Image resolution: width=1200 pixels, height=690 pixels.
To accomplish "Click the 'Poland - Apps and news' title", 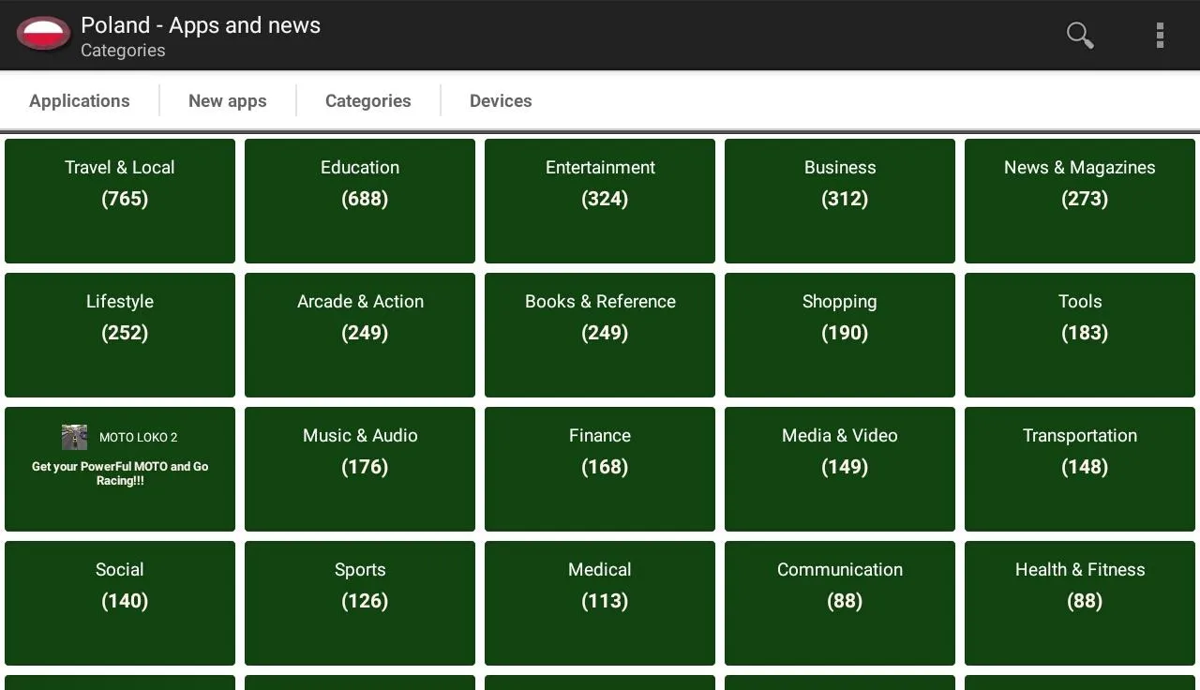I will coord(201,25).
